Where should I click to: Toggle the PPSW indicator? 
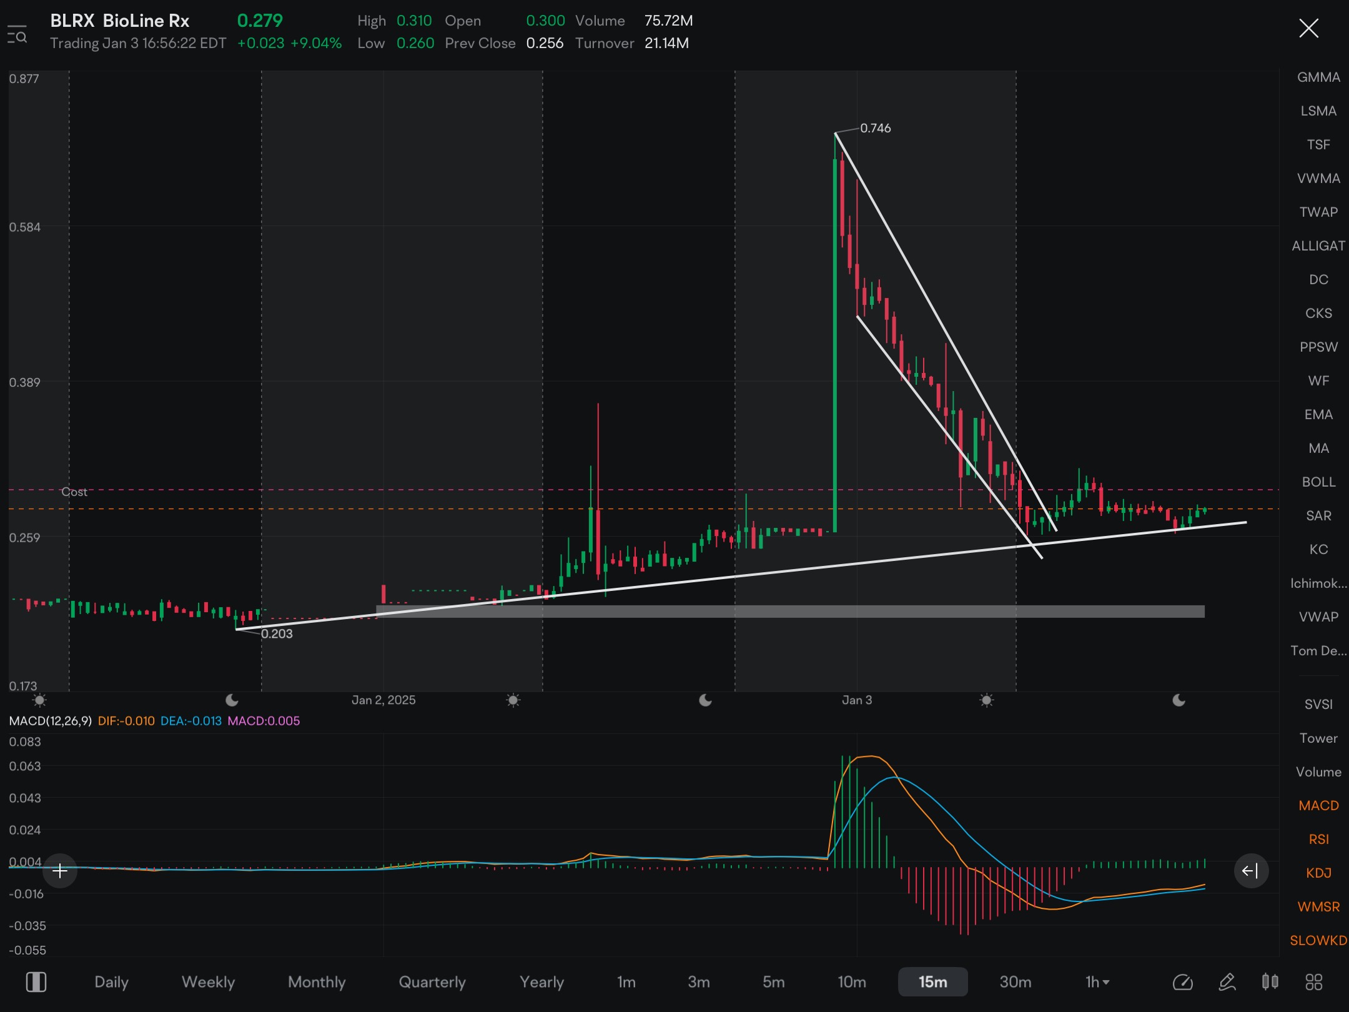pos(1318,347)
